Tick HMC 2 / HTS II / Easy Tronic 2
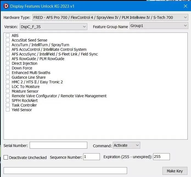 click(x=8, y=82)
